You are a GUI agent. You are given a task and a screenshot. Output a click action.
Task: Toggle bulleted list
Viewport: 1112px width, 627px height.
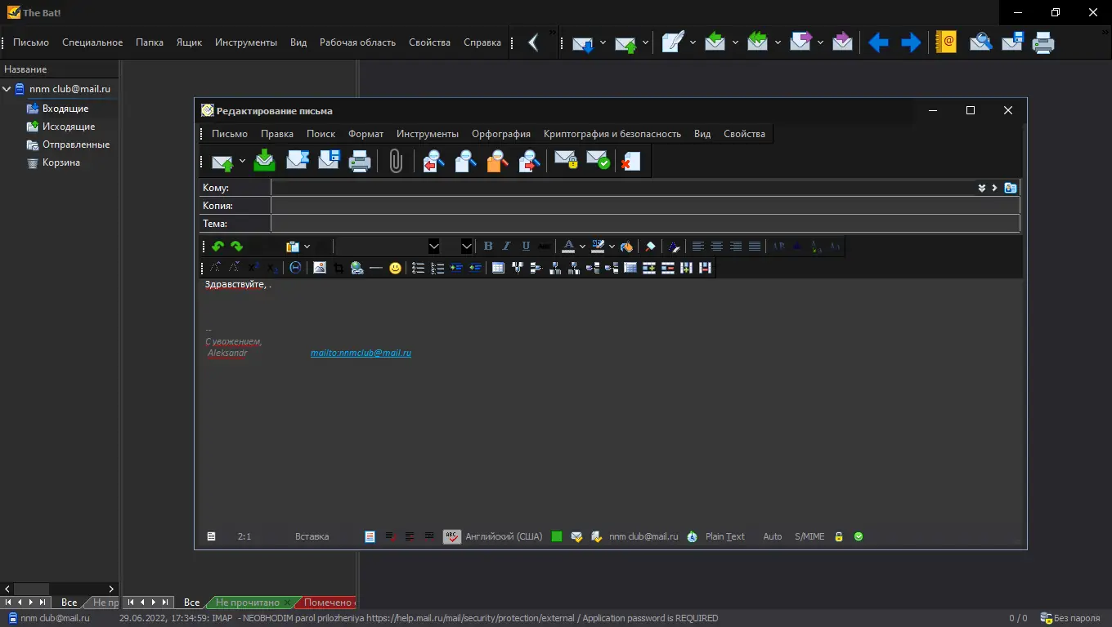419,268
